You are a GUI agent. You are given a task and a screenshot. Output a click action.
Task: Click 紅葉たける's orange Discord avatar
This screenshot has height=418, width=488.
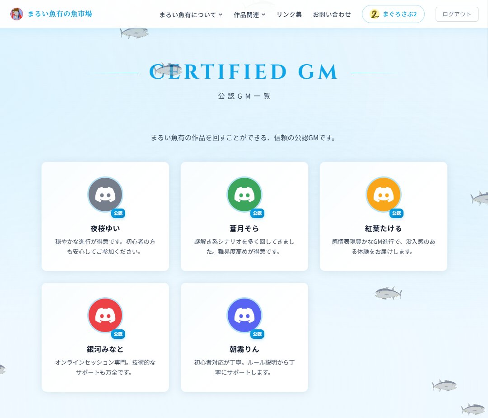[x=384, y=195]
